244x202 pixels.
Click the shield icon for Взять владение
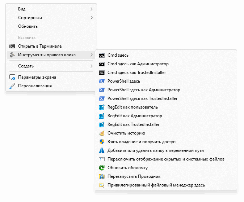(102, 142)
